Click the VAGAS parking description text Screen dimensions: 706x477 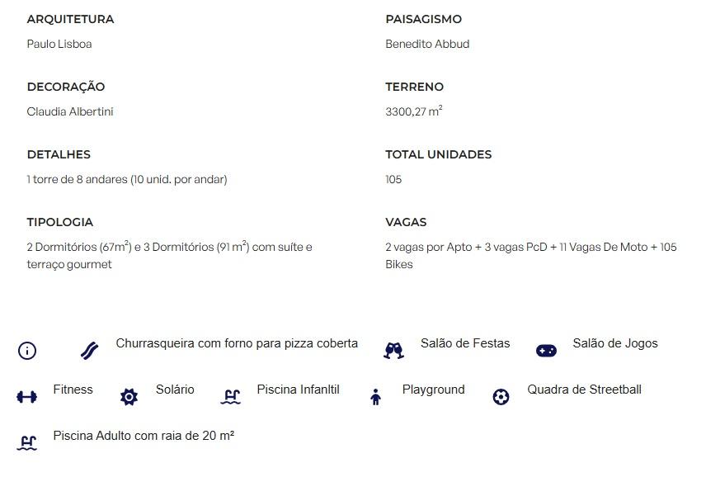[531, 255]
